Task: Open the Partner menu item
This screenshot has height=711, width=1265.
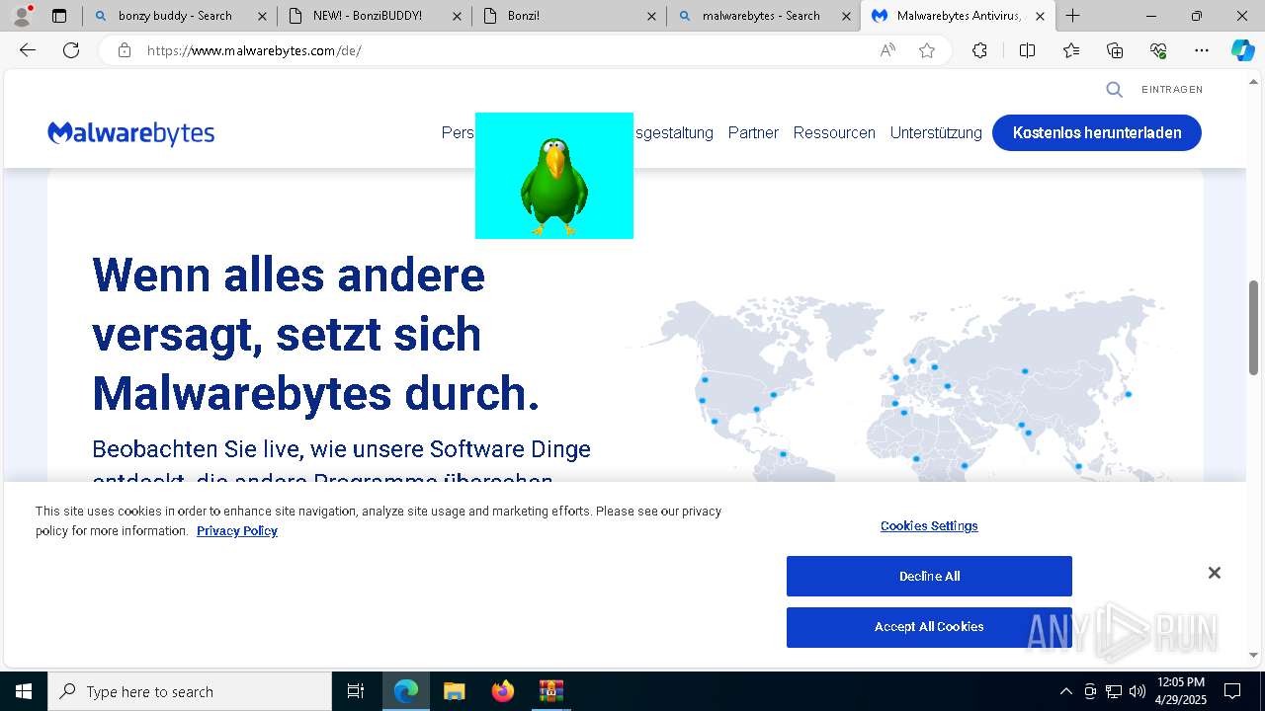Action: [x=753, y=133]
